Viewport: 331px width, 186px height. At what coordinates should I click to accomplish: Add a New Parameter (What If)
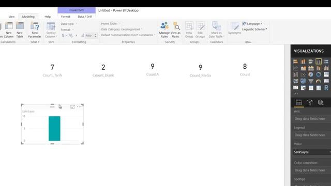click(x=35, y=30)
